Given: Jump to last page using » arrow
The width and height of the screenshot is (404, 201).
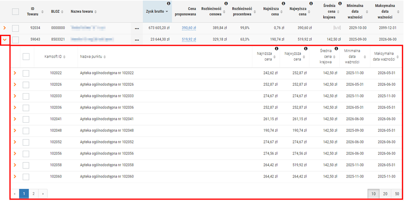Looking at the screenshot, I should [x=43, y=194].
